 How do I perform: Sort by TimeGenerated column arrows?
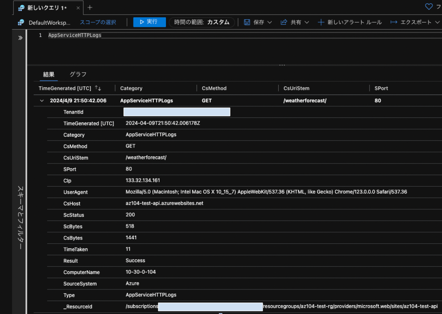pyautogui.click(x=98, y=88)
